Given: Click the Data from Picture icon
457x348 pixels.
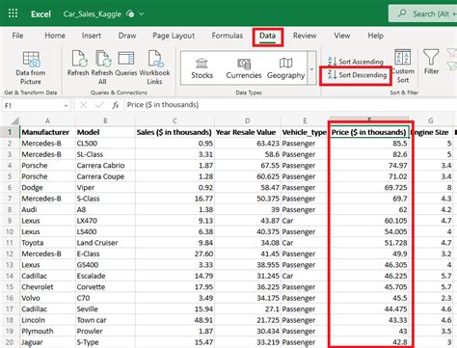Looking at the screenshot, I should point(31,59).
